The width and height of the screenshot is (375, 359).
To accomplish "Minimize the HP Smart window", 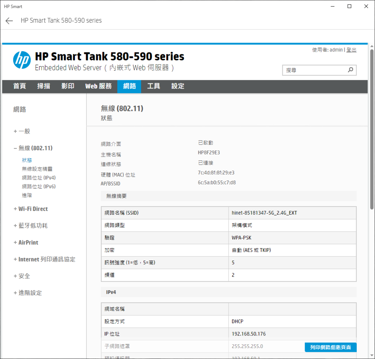I will (333, 6).
